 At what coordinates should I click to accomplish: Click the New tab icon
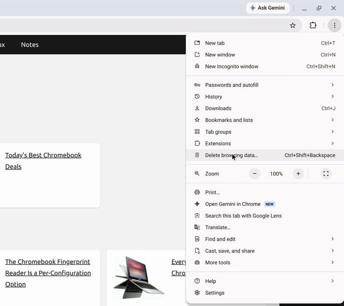tap(197, 43)
